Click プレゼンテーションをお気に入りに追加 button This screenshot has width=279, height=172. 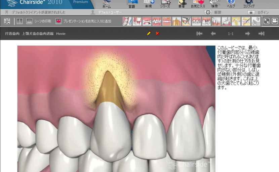click(83, 21)
